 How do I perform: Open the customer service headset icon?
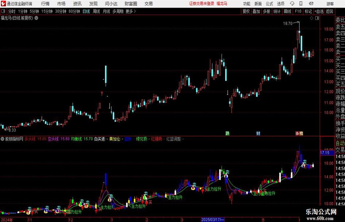[x=292, y=4]
